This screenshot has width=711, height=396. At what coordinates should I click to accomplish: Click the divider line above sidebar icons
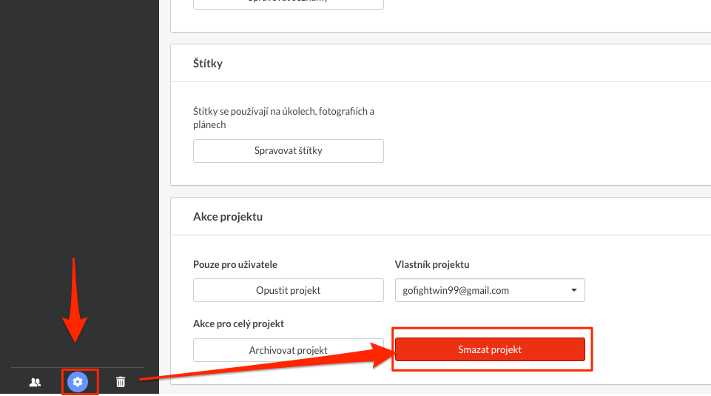click(x=78, y=367)
